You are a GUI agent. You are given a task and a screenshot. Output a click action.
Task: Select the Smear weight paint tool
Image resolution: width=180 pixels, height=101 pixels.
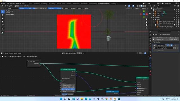[x=3, y=22]
